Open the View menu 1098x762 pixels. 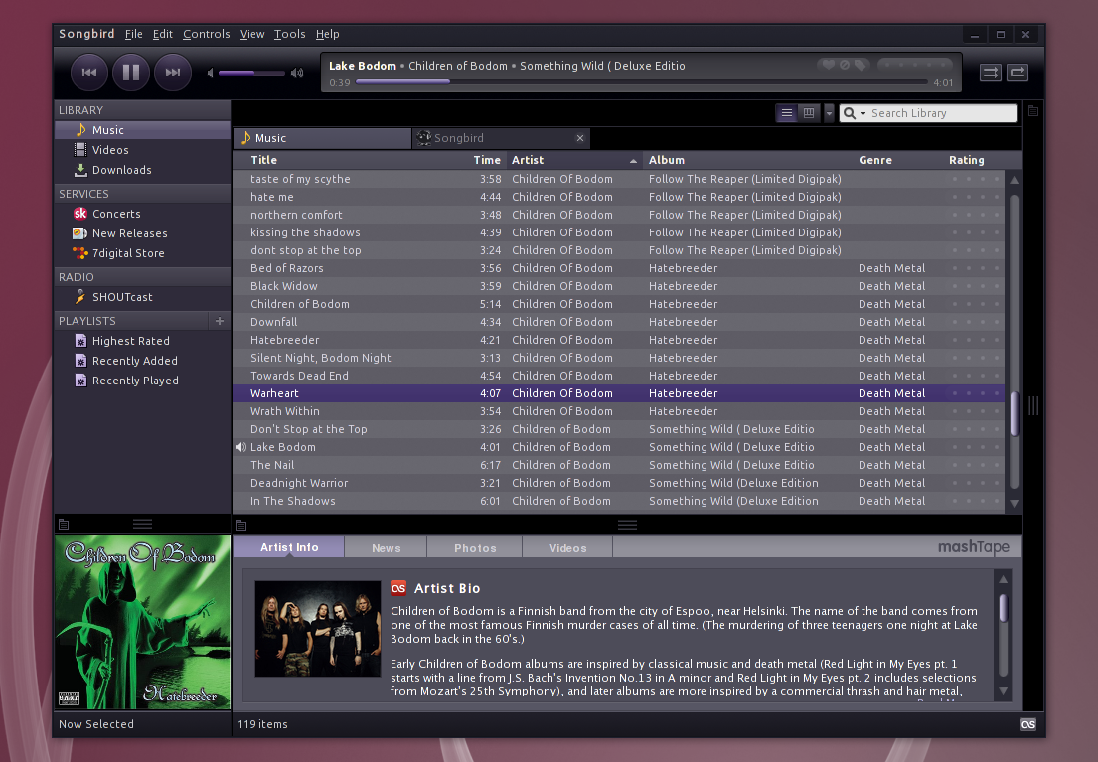(x=252, y=34)
